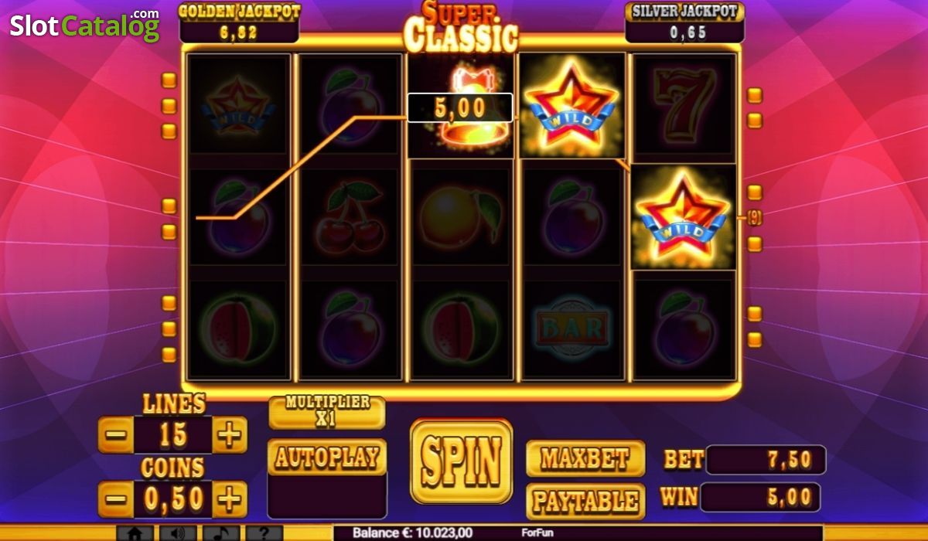Click the BAR symbol on reel four

point(571,328)
